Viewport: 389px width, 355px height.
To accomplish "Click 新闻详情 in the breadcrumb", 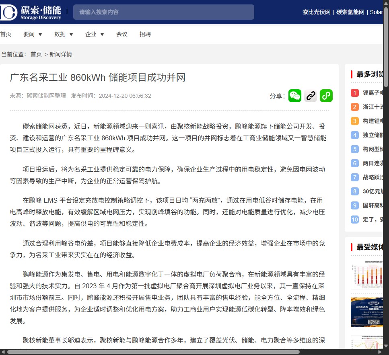I will [61, 54].
